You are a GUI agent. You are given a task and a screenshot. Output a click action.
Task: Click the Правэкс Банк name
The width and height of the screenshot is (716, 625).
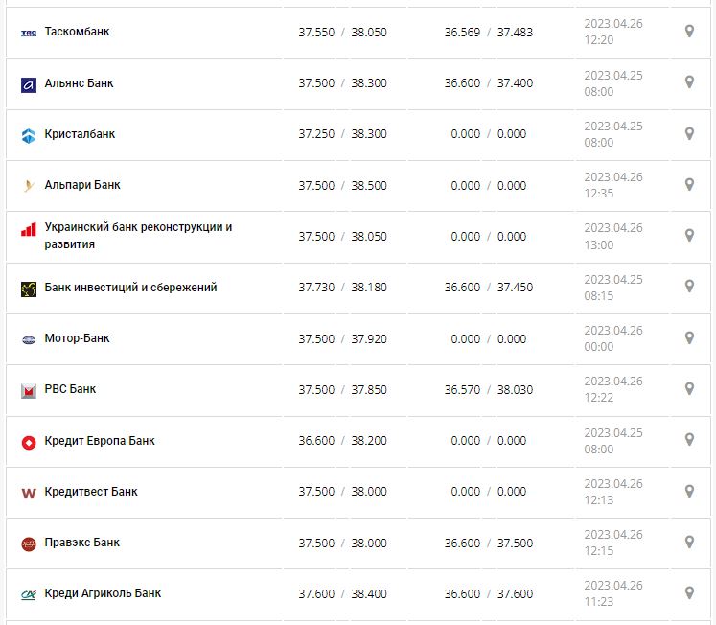(x=82, y=543)
